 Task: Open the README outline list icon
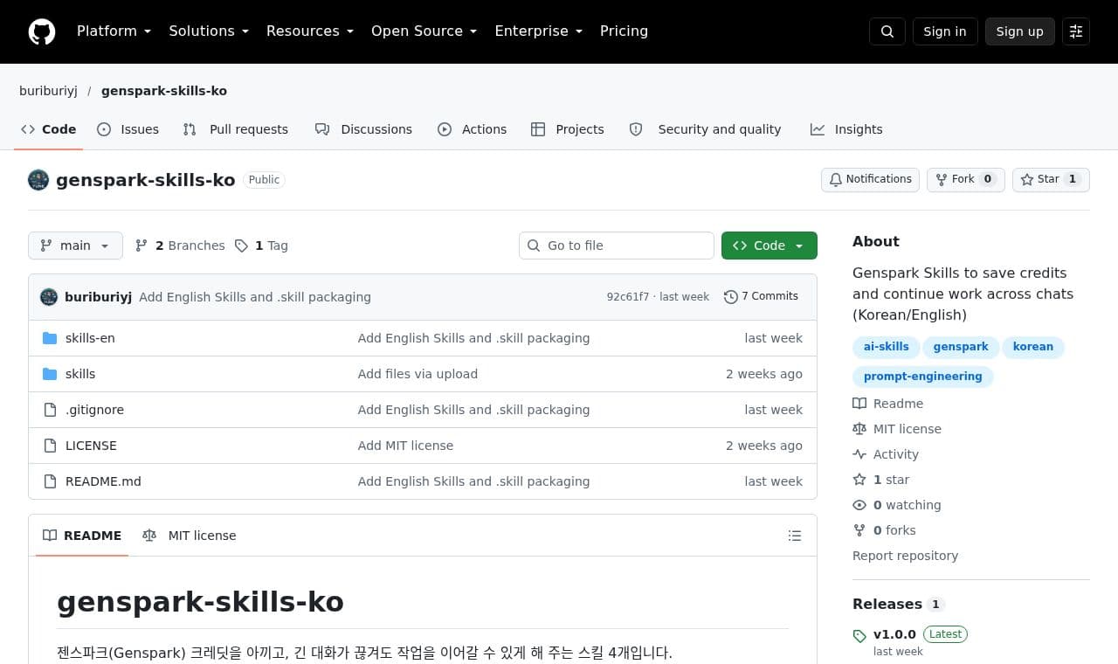pyautogui.click(x=795, y=536)
